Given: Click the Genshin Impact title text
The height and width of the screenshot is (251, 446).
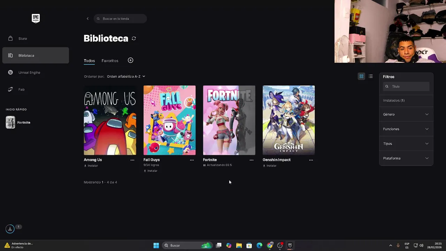Looking at the screenshot, I should click(277, 160).
